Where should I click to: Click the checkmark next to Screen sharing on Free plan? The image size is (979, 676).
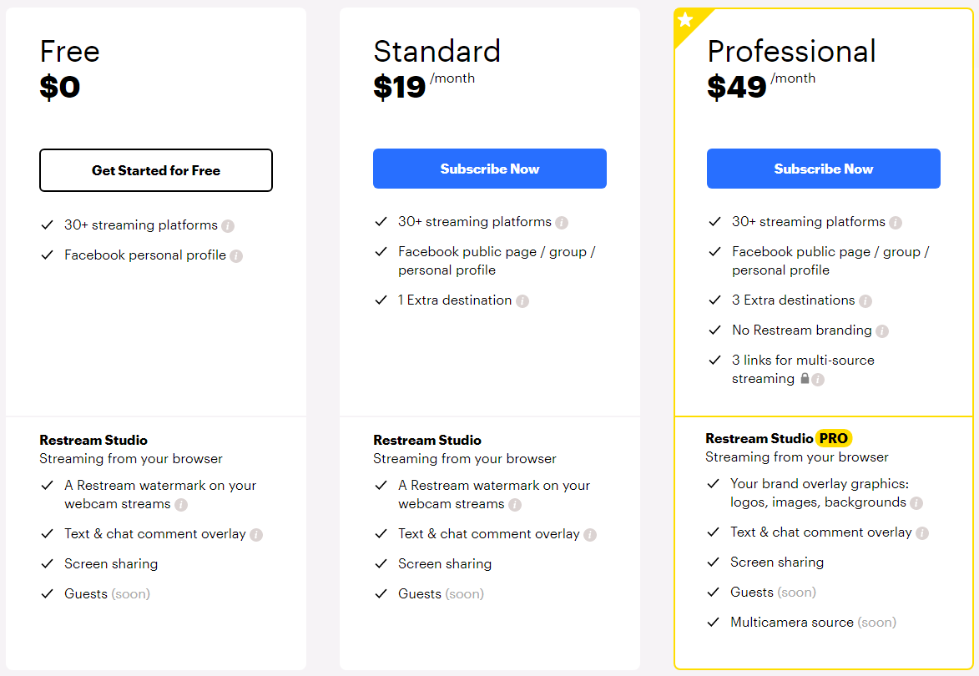47,563
